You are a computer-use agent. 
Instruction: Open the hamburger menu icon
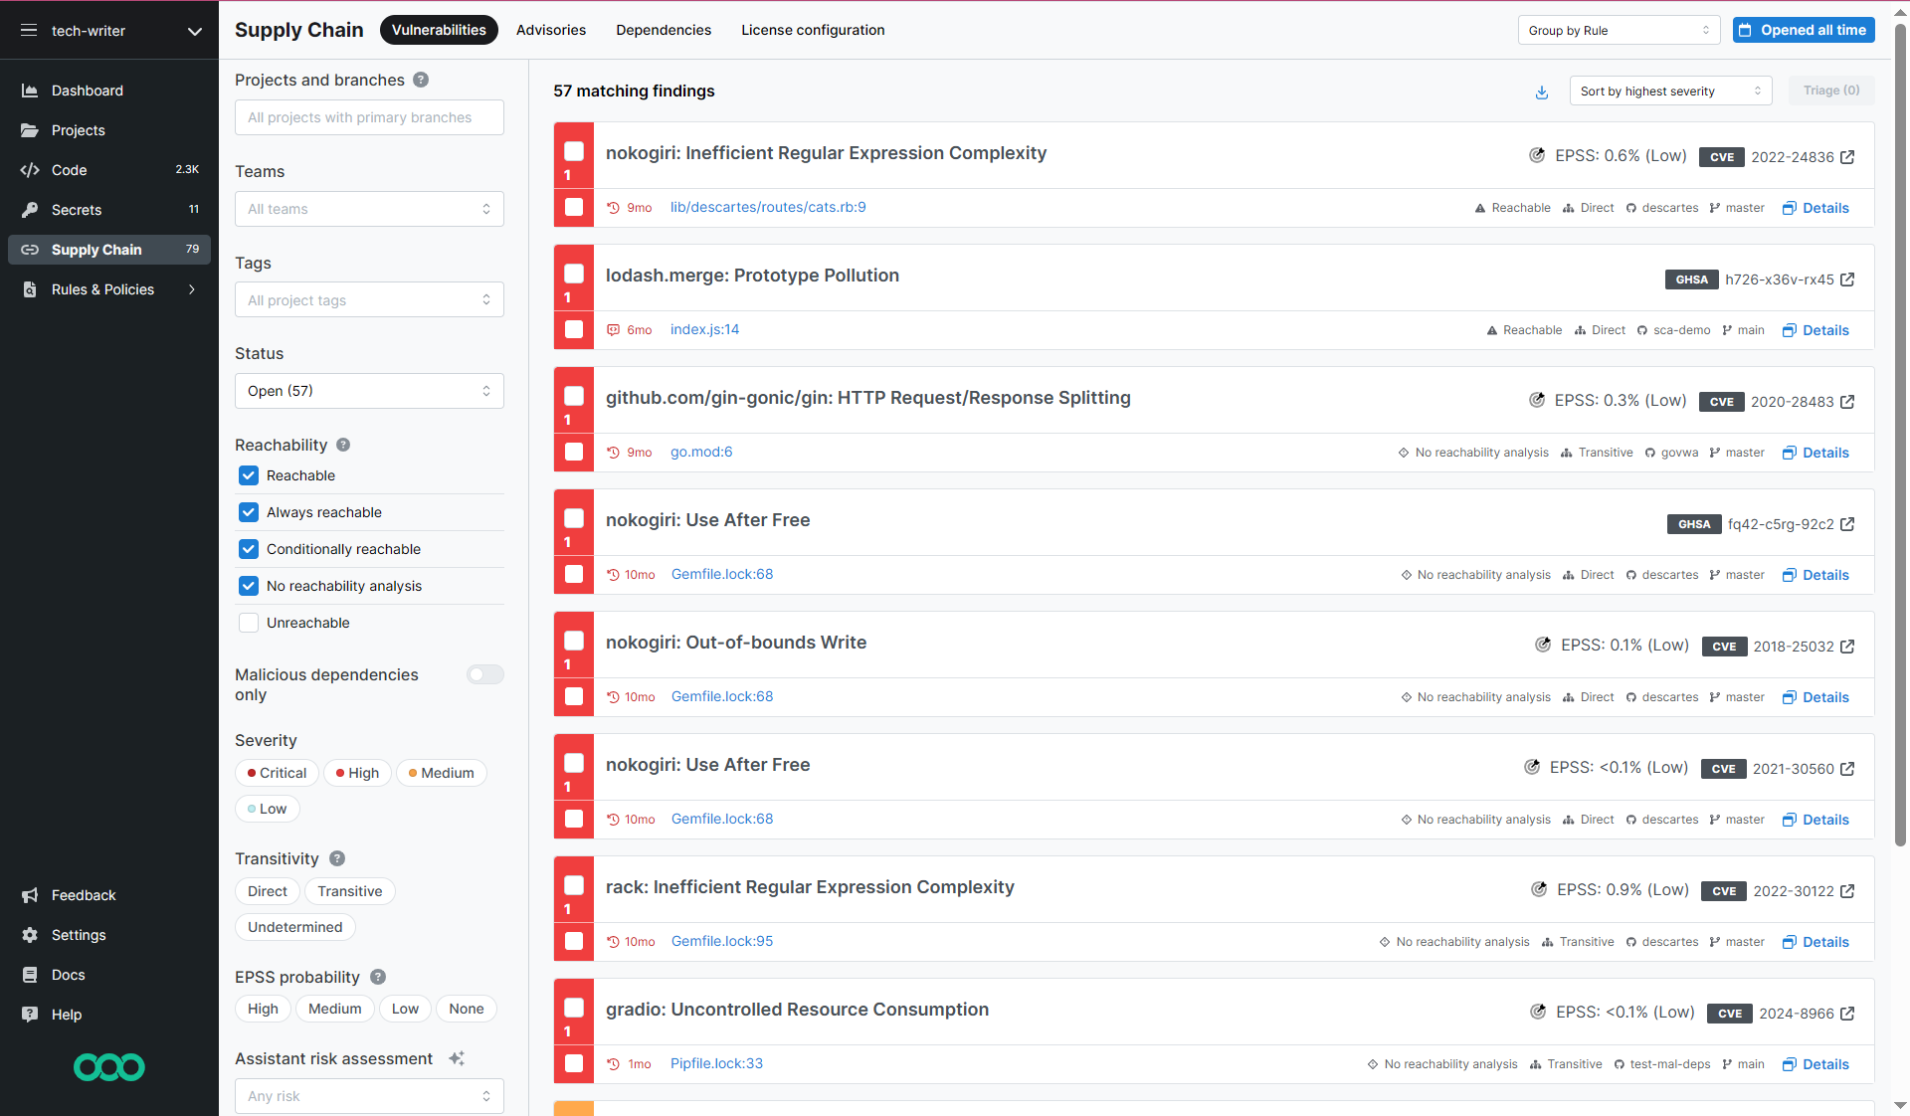29,31
